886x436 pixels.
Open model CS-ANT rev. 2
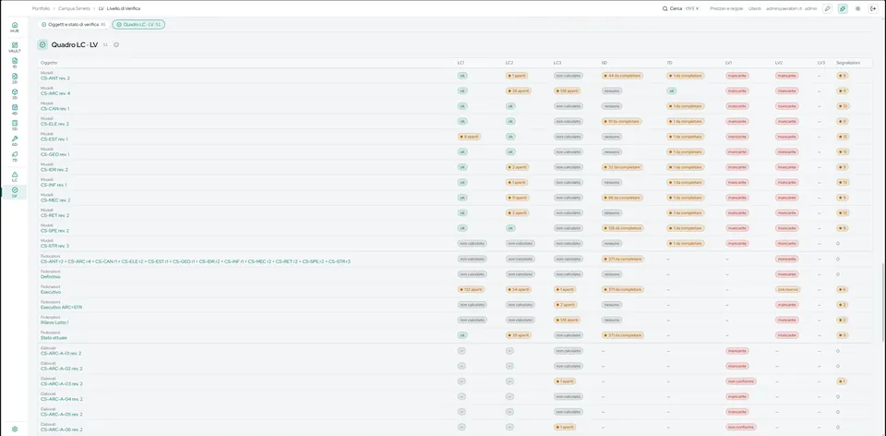[55, 78]
